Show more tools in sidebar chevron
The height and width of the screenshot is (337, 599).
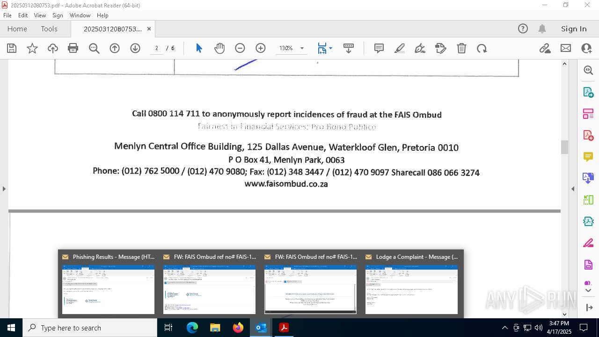point(588,290)
